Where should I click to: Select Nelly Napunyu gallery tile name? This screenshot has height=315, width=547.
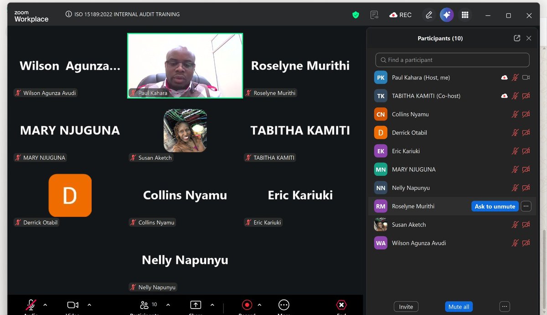point(185,260)
